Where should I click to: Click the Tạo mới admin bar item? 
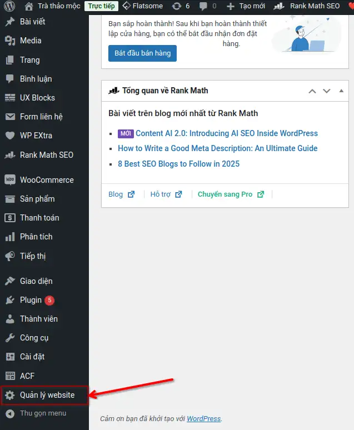(246, 6)
